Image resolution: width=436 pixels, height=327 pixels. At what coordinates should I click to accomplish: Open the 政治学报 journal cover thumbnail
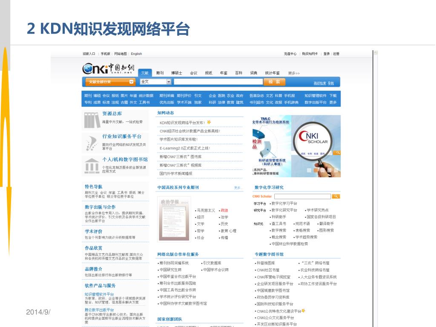[174, 219]
